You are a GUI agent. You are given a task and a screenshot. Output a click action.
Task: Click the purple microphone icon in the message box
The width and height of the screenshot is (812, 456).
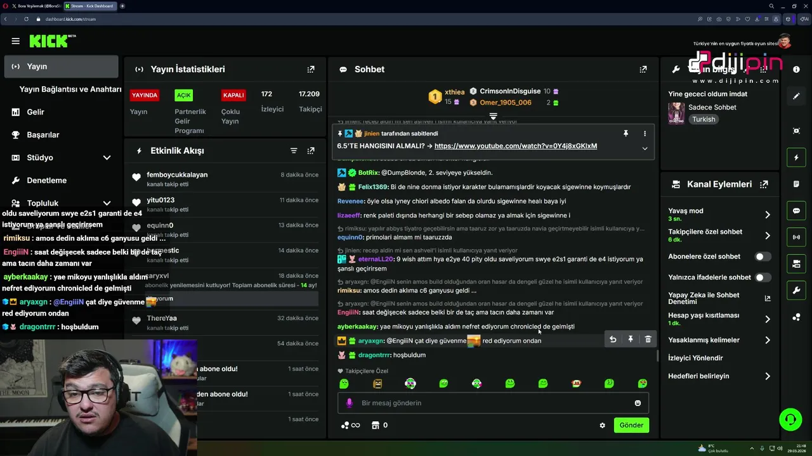tap(349, 403)
